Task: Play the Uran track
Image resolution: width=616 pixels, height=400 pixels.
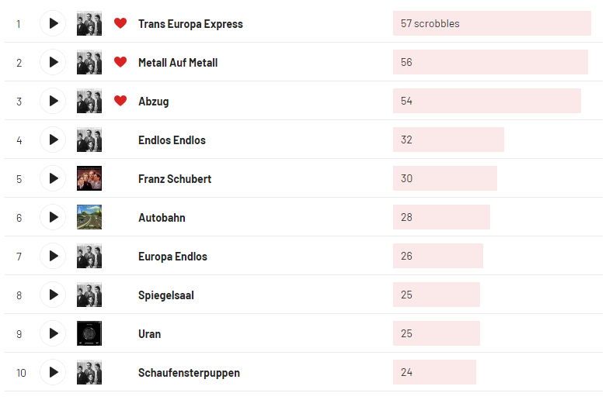Action: pos(53,333)
